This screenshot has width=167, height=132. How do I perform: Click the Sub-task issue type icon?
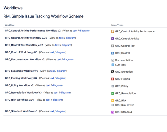(x=112, y=65)
